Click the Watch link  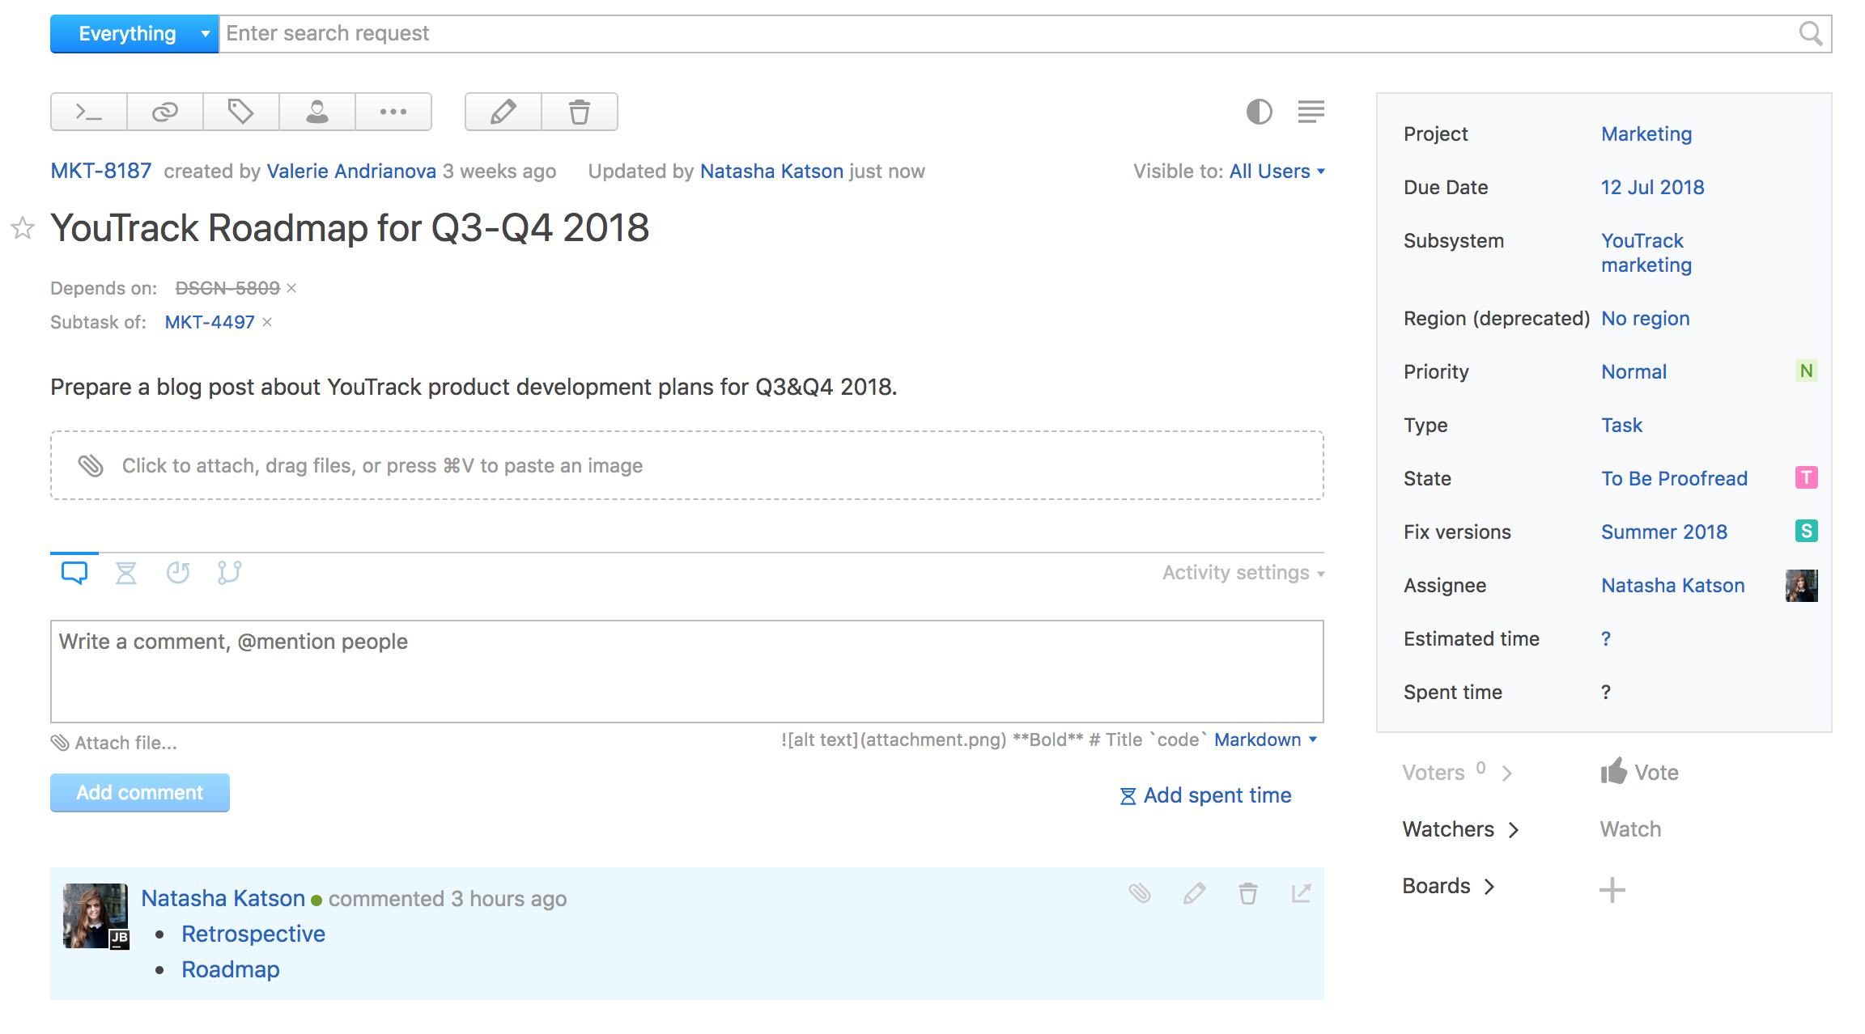(x=1630, y=829)
